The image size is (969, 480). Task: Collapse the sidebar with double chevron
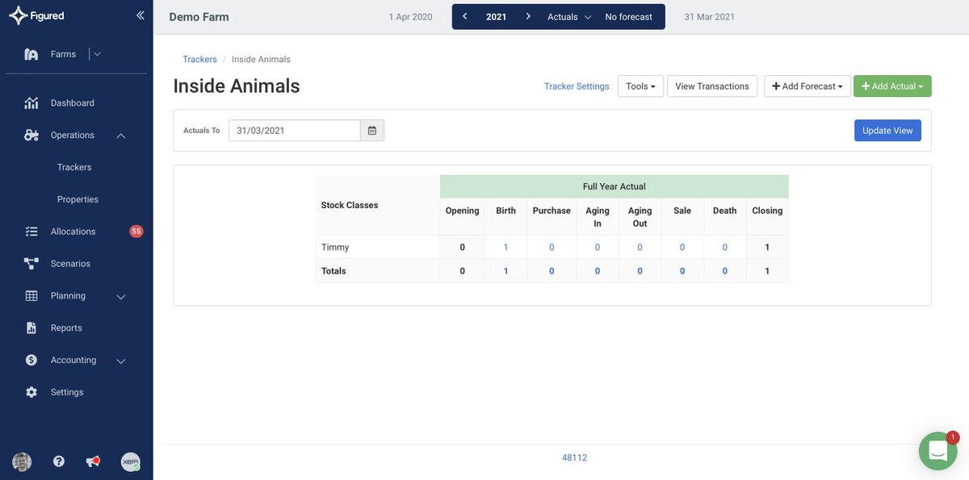140,15
